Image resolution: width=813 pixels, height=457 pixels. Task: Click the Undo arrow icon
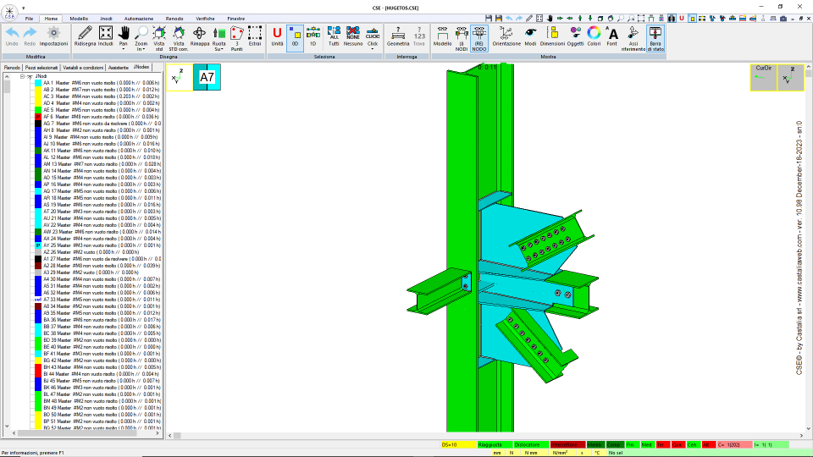12,34
